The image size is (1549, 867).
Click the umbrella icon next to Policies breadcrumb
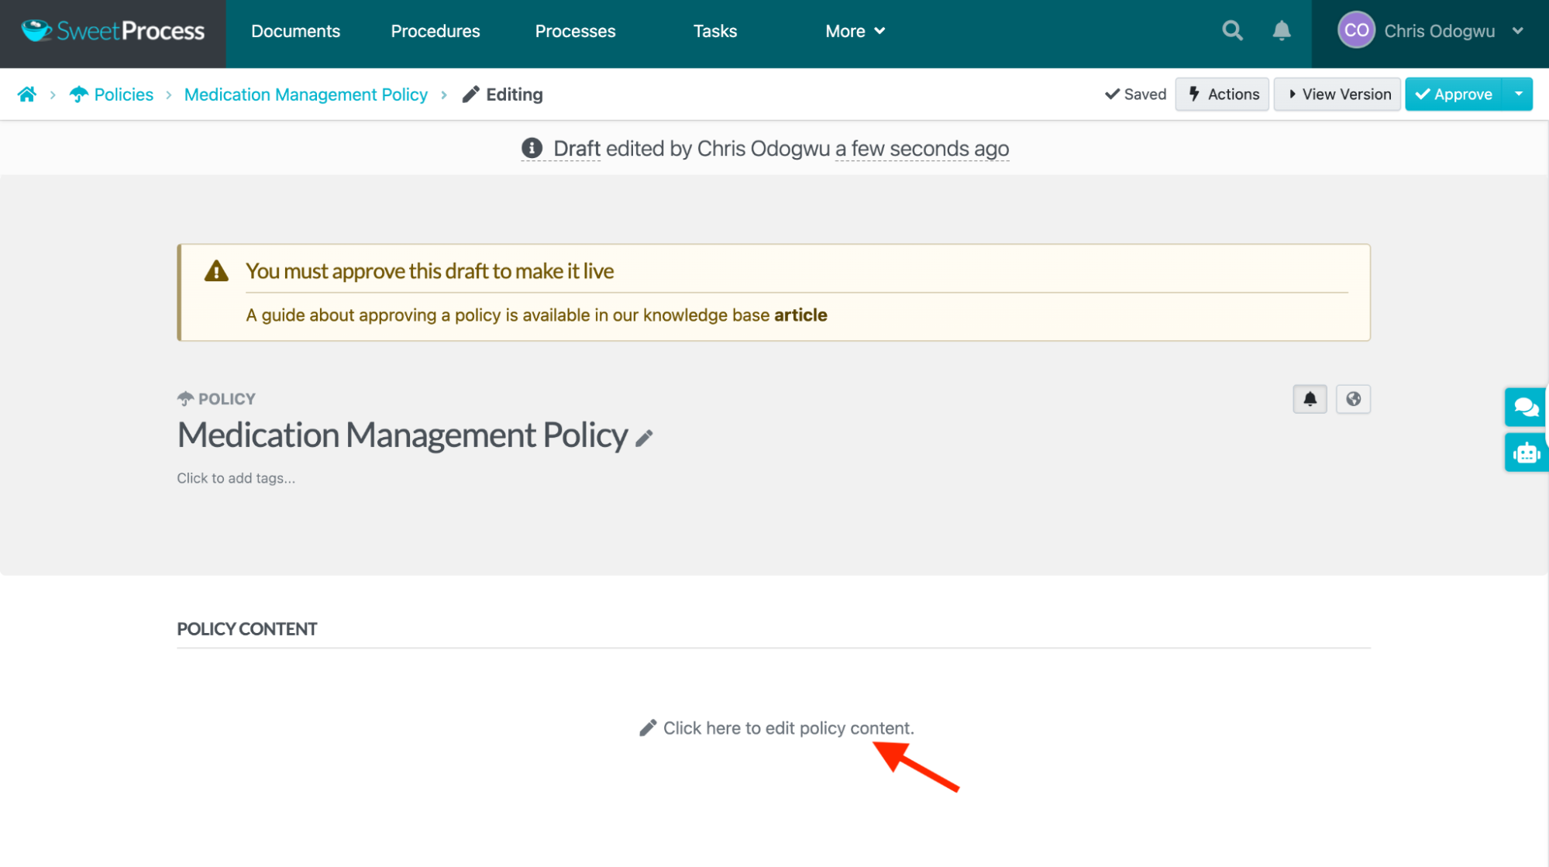tap(78, 93)
